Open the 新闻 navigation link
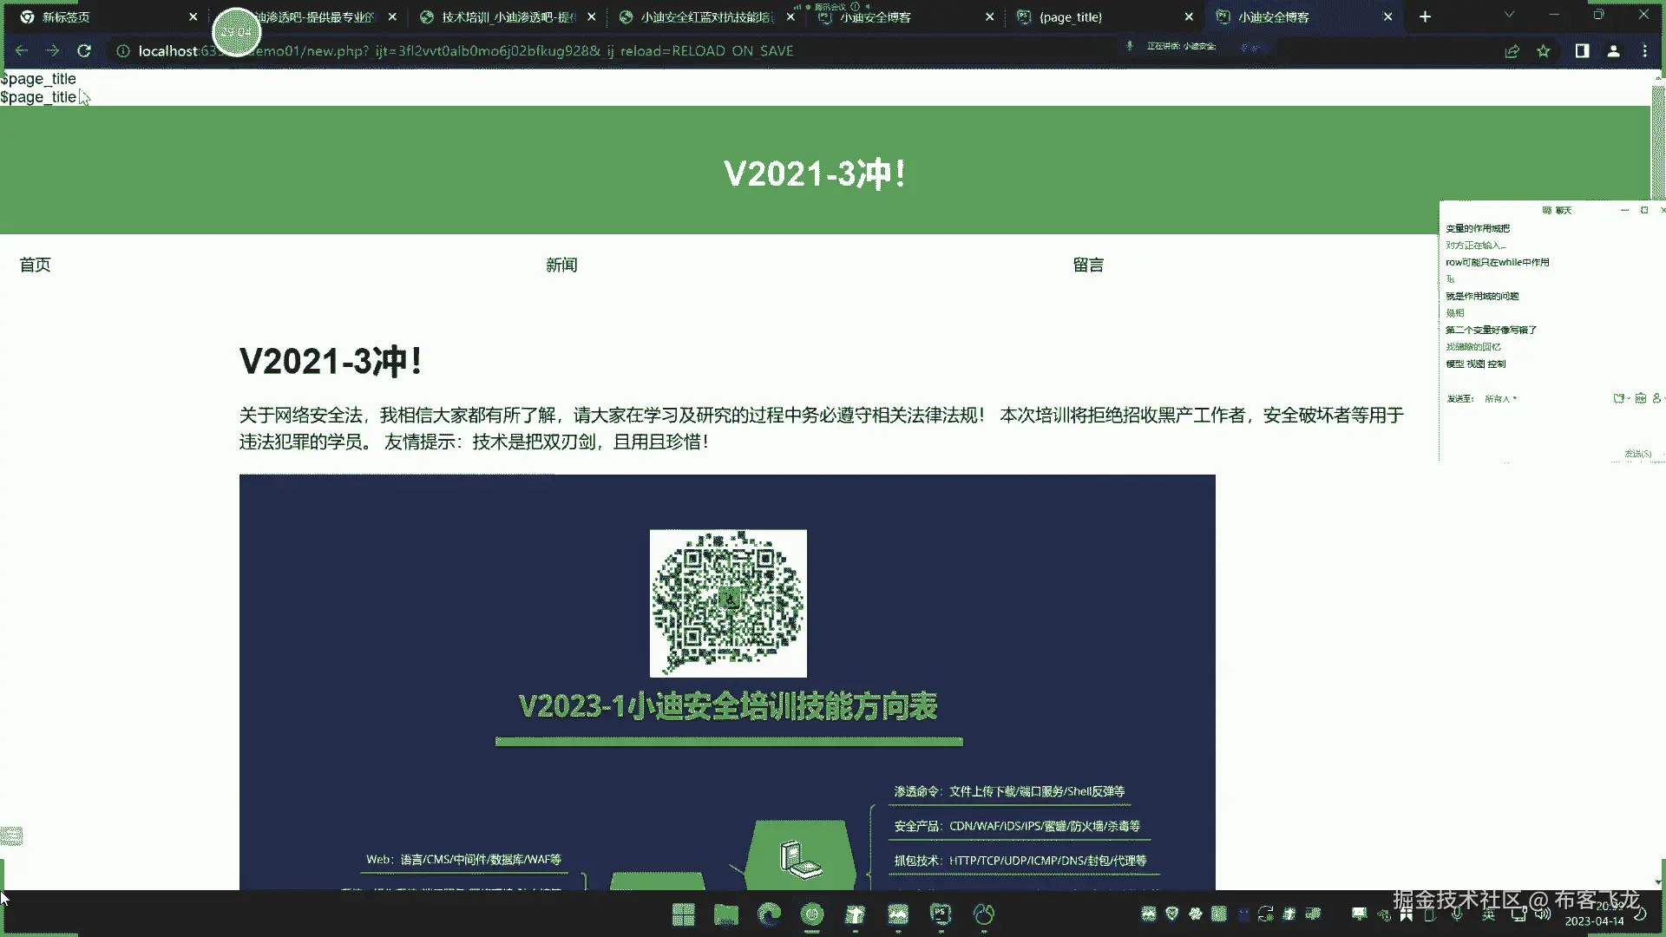 [561, 265]
